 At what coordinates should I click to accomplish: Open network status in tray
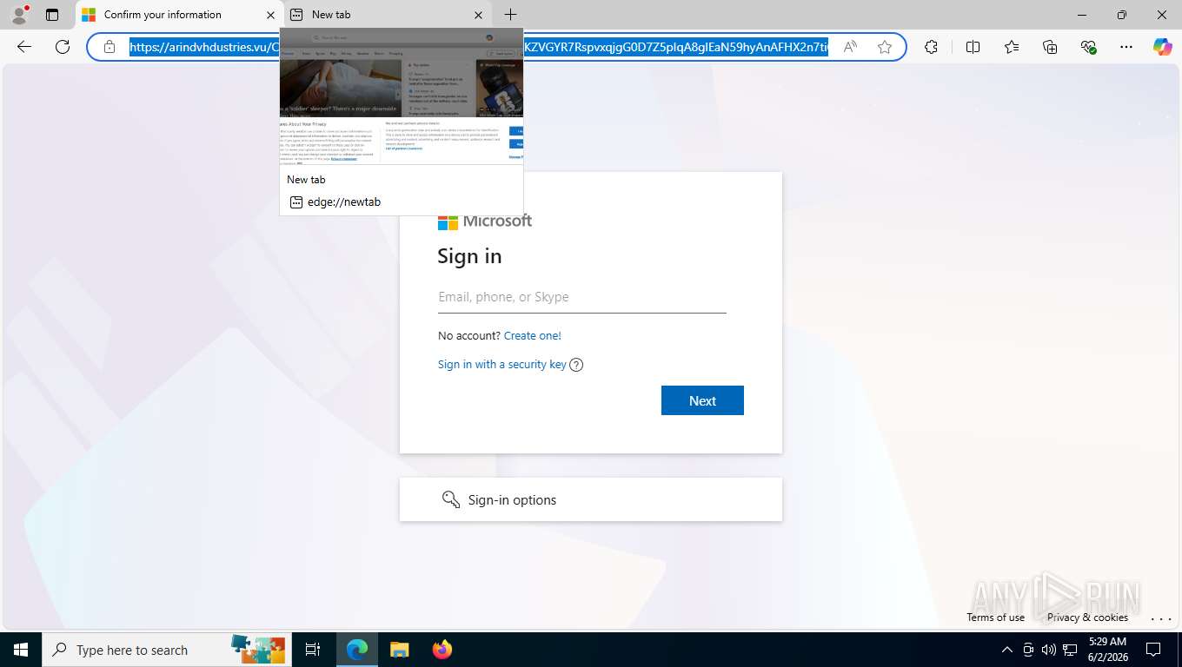(1071, 650)
